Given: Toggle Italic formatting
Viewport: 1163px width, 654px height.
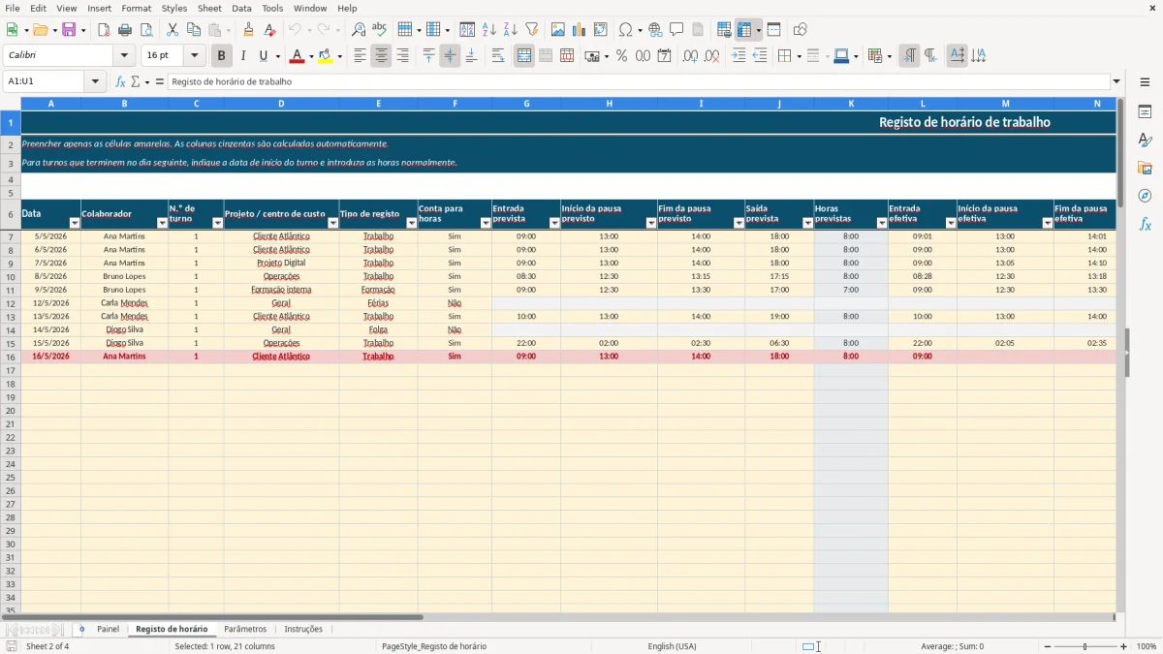Looking at the screenshot, I should (243, 56).
